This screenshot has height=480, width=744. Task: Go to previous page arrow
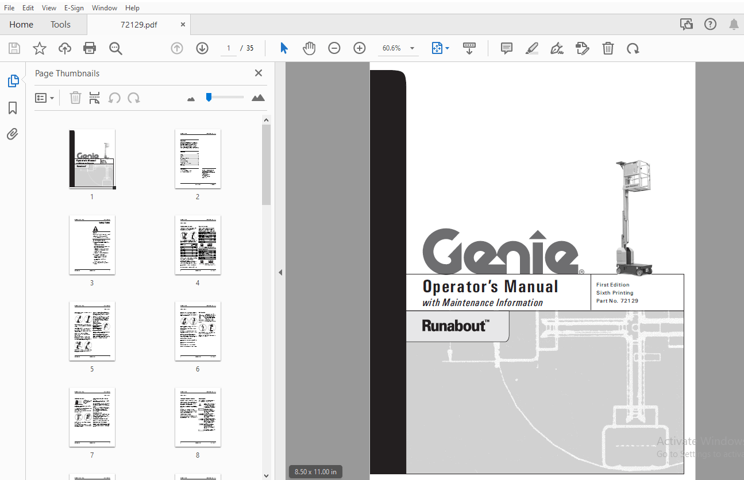(x=177, y=48)
